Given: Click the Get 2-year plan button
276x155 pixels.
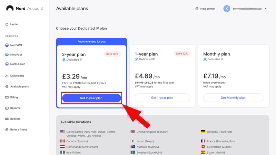Looking at the screenshot, I should 91,98.
